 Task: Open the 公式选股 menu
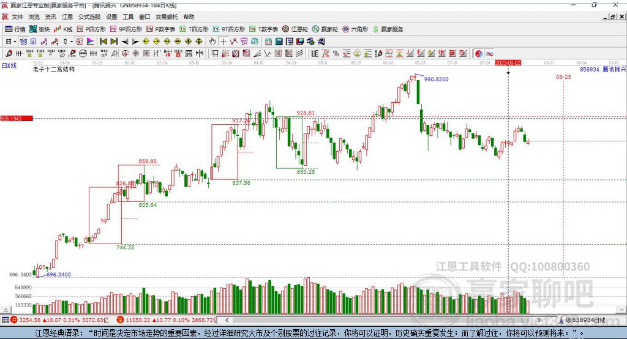tap(89, 17)
